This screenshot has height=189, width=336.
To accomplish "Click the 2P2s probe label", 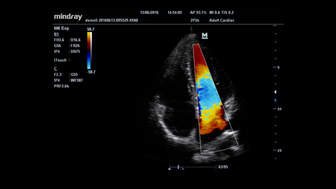I will (x=195, y=21).
